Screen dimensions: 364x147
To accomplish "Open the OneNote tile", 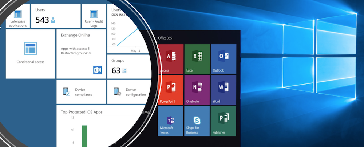I will point(197,89).
